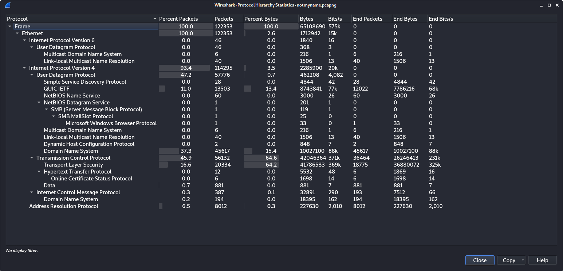This screenshot has width=563, height=271.
Task: Select Online Certificate Status Protocol row
Action: pos(281,179)
